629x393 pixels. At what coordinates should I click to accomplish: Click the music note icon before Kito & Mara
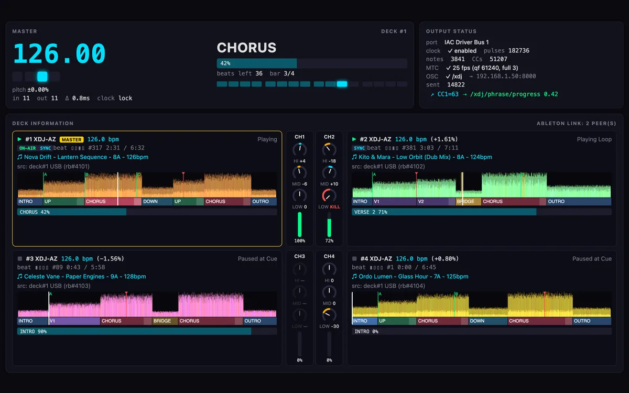pos(355,157)
